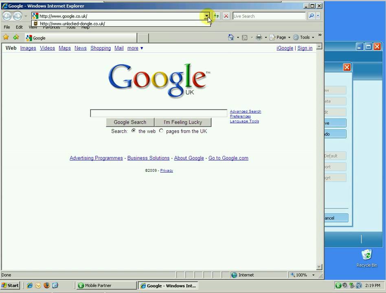Stop loading with the red X icon
Screen dimensions: 386x293
pyautogui.click(x=226, y=16)
